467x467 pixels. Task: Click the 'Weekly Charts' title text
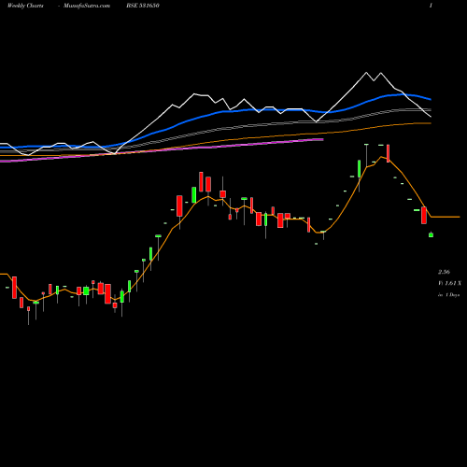25,6
